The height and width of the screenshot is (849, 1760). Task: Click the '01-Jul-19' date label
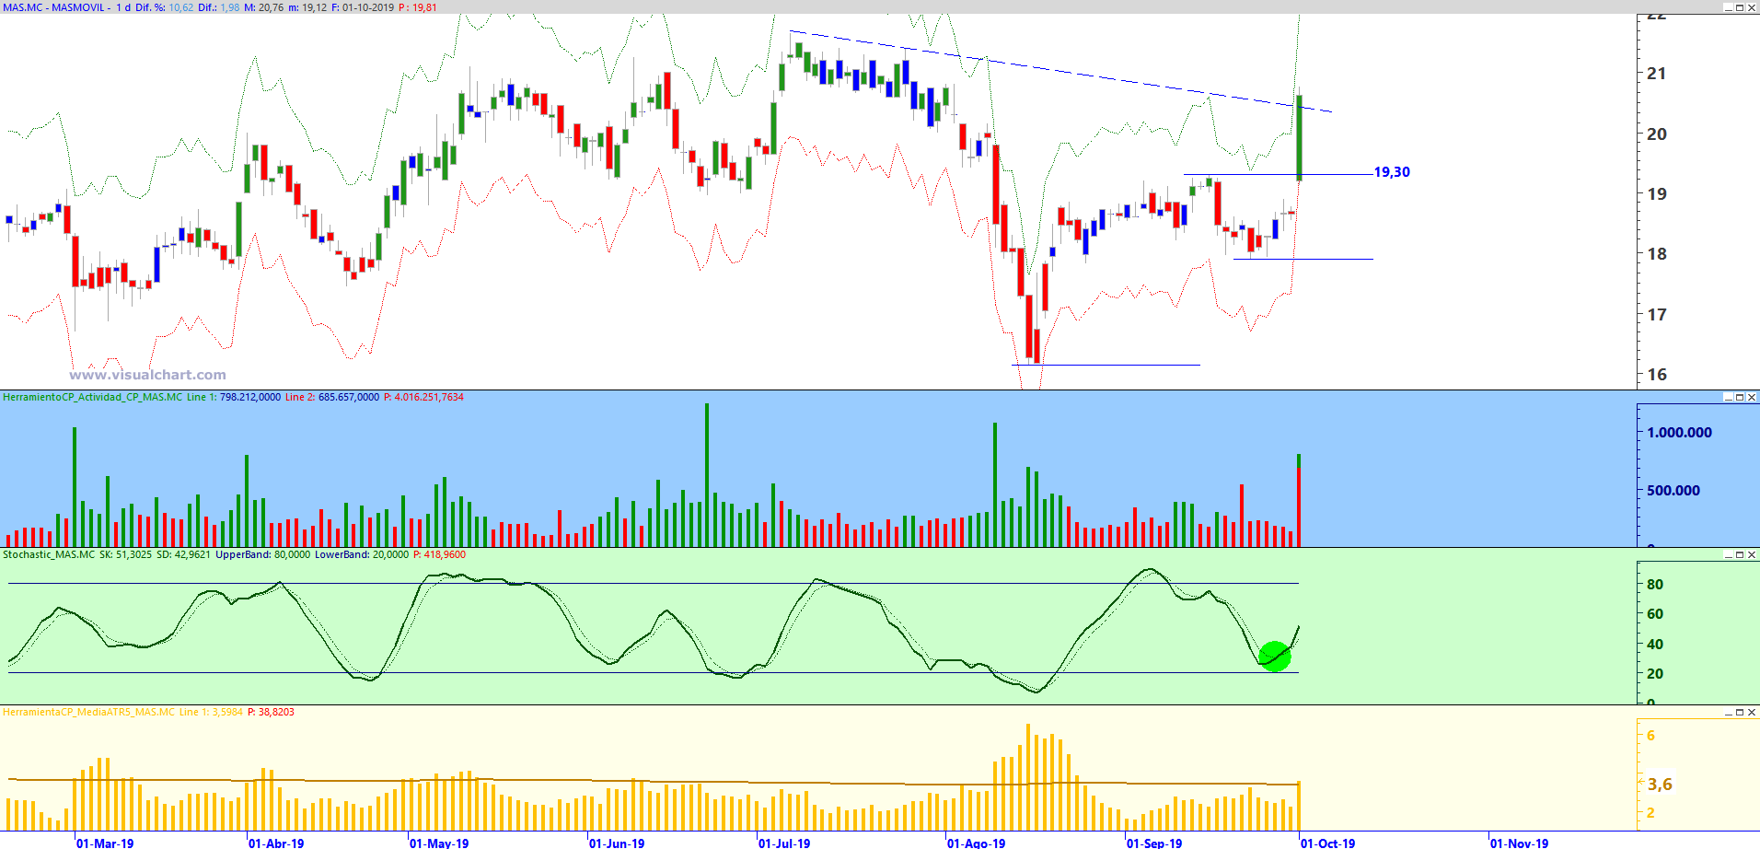pos(784,843)
